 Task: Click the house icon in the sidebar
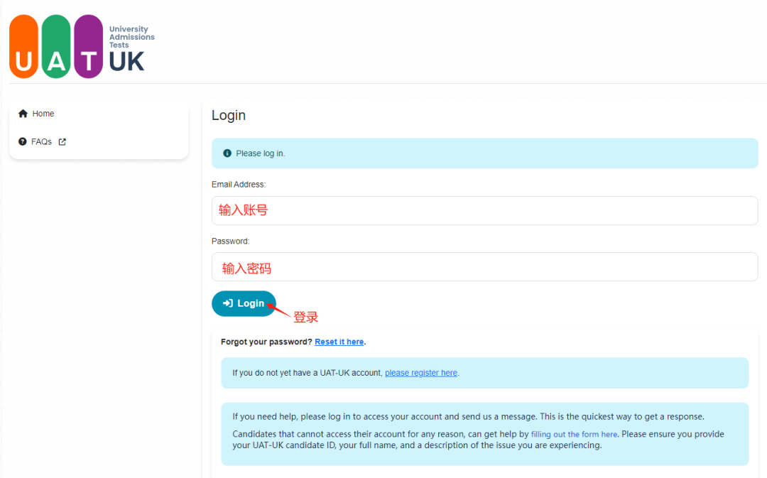23,114
